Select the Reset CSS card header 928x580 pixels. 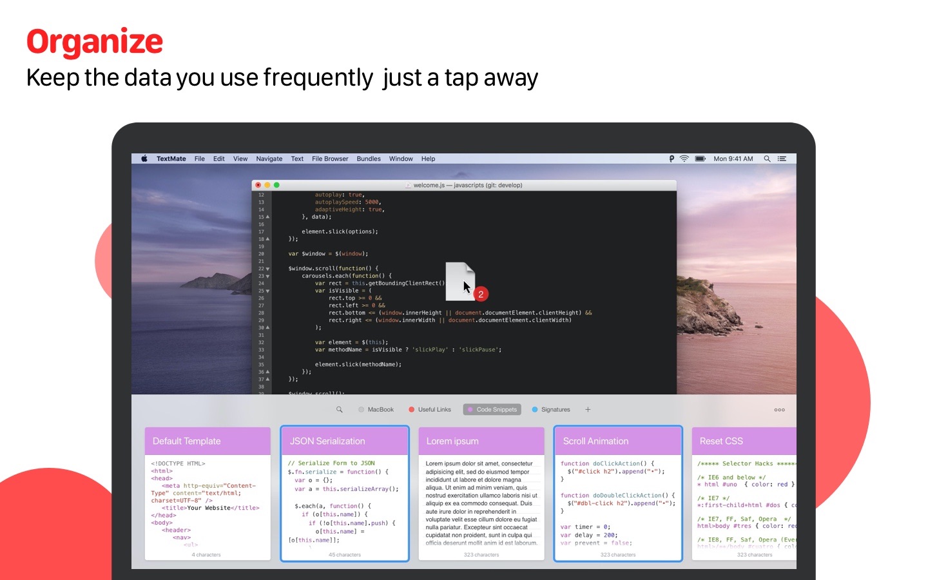click(x=744, y=441)
